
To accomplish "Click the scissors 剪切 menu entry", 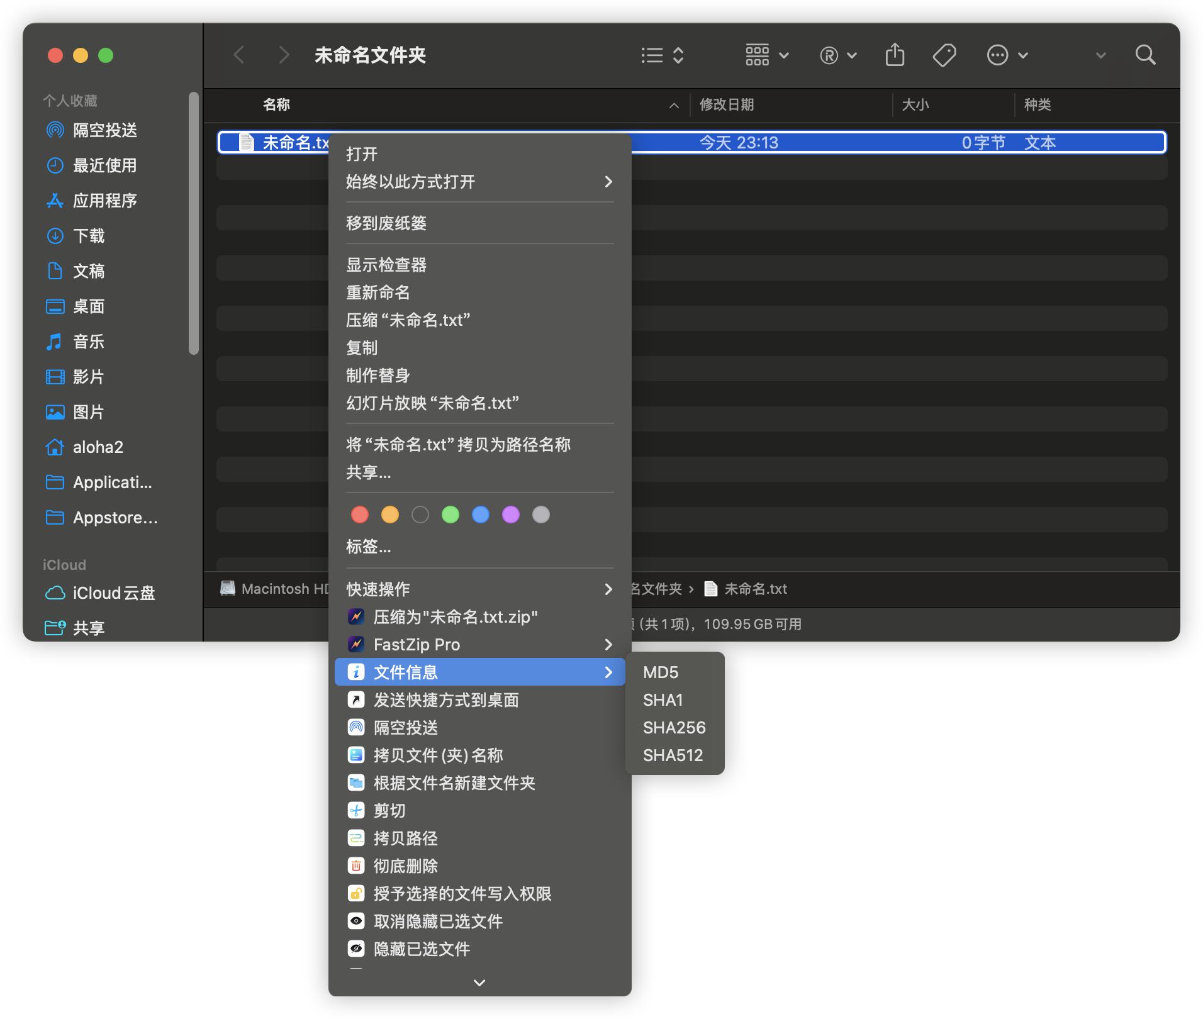I will pyautogui.click(x=389, y=811).
